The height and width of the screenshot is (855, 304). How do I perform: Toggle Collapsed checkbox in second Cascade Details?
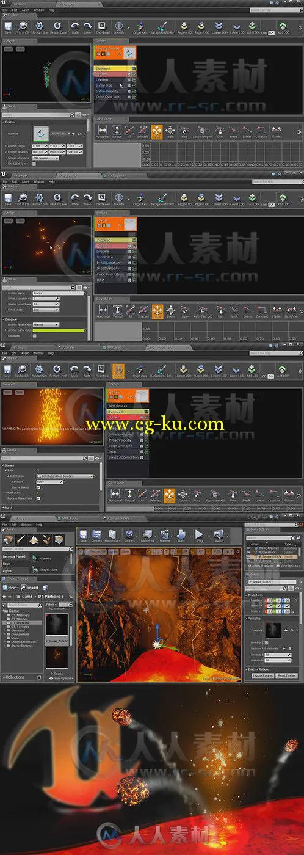click(x=35, y=335)
